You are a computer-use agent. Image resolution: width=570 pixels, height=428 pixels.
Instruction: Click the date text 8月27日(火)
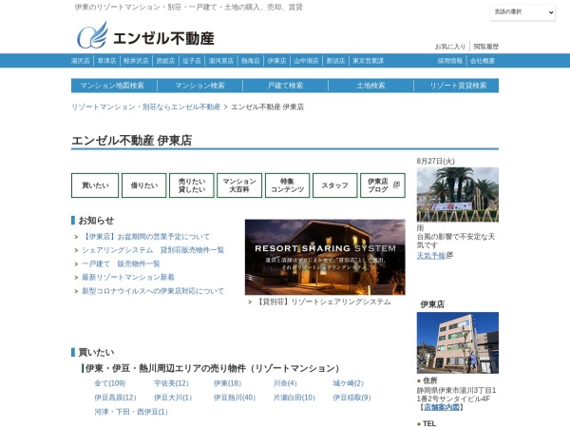point(435,161)
